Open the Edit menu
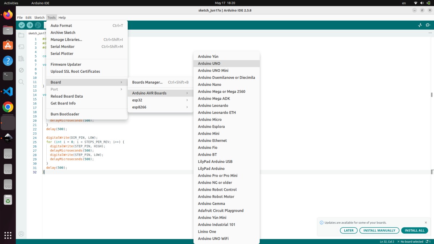The height and width of the screenshot is (244, 434). pos(29,17)
